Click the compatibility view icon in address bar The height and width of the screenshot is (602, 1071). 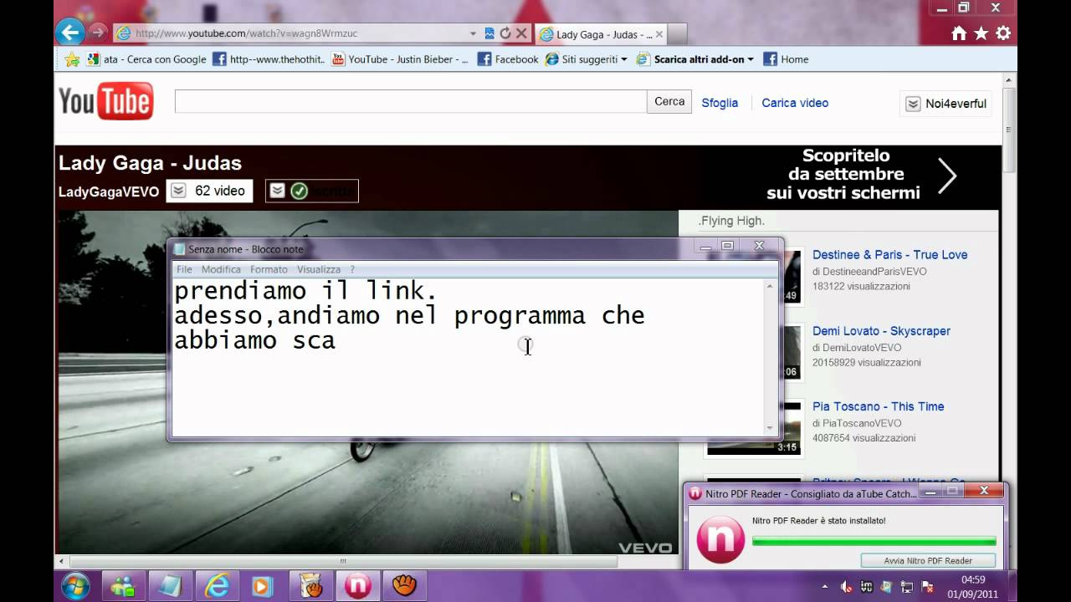489,33
